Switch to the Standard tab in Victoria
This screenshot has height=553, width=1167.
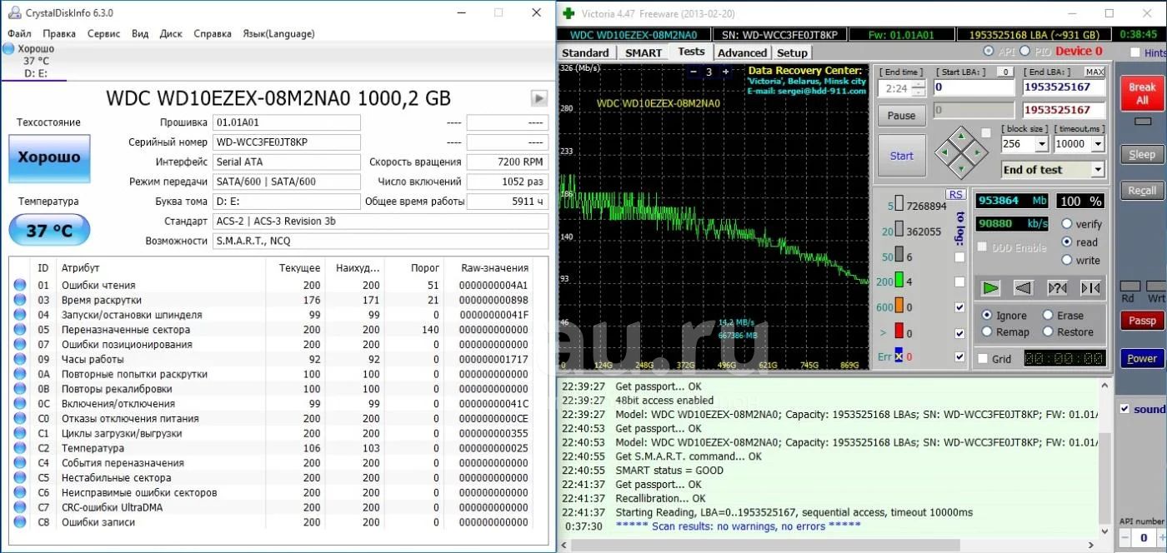pos(585,52)
